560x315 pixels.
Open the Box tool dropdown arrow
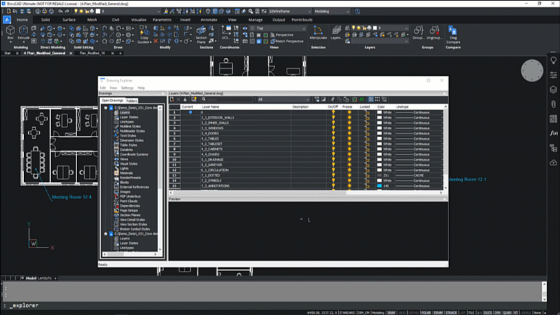coord(10,42)
